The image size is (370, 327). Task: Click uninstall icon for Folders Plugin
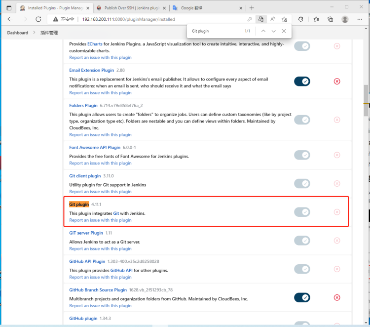337,120
